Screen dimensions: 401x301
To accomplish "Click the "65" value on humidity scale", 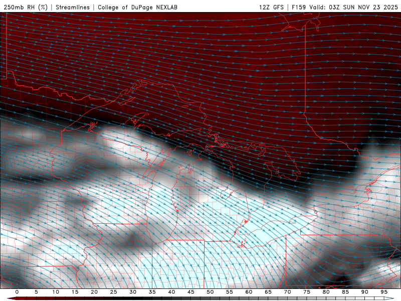I will point(268,292).
